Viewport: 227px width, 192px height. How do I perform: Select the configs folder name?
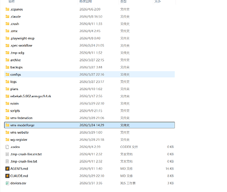tap(15, 75)
